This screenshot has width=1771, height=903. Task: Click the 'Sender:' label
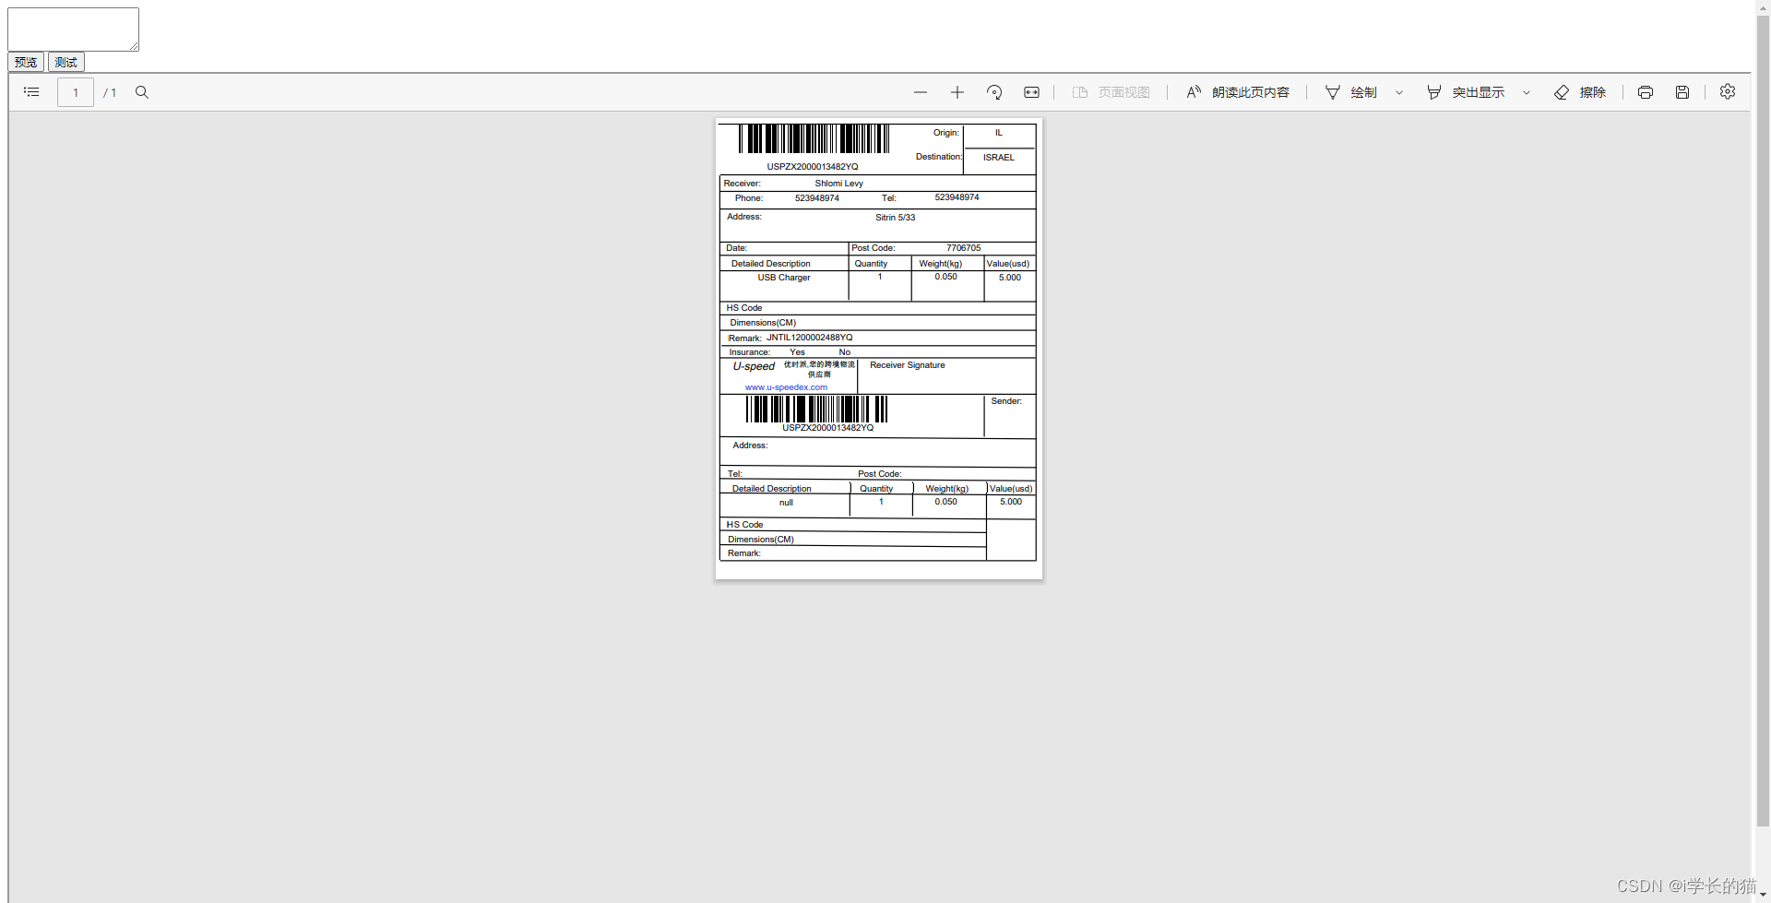1006,401
